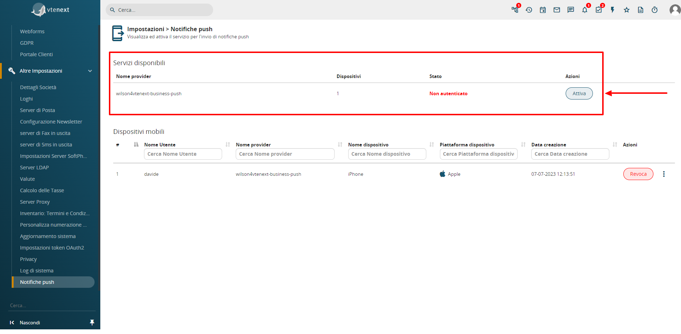
Task: Click the sidebar pin icon
Action: (92, 323)
